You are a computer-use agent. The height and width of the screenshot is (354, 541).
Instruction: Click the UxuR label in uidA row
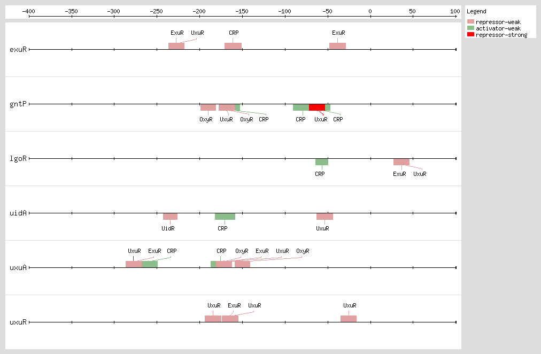[322, 228]
